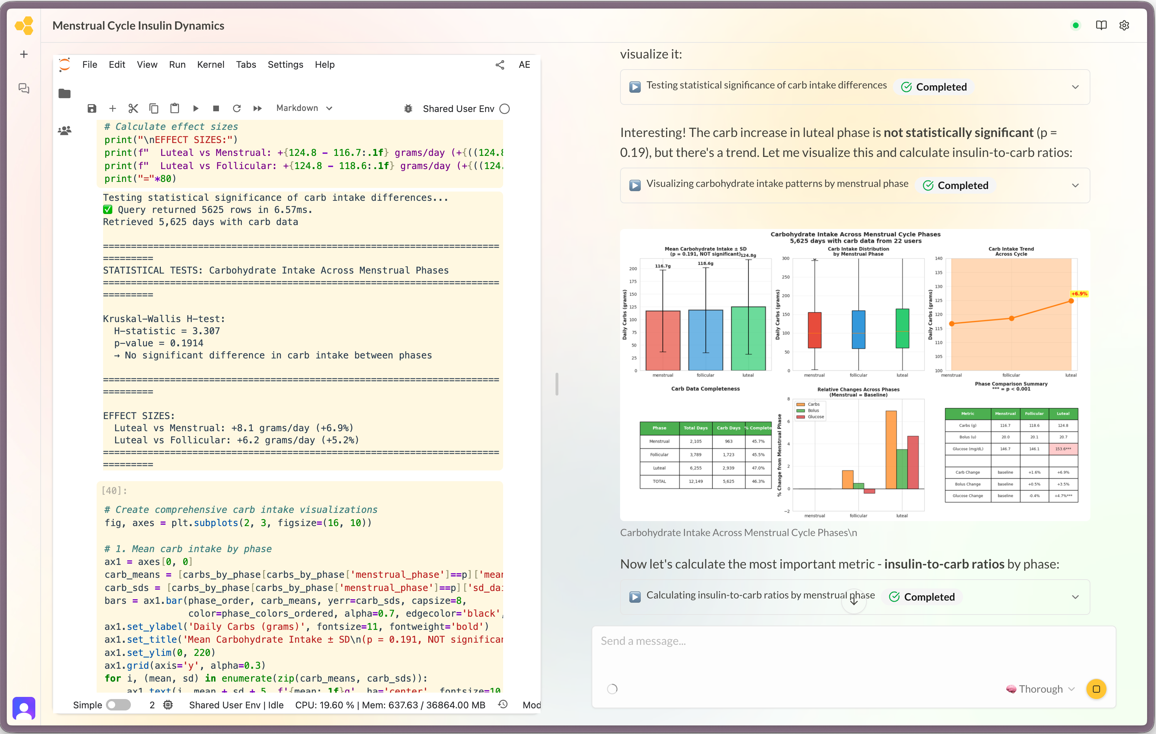Restart the kernel
This screenshot has height=734, width=1156.
237,108
